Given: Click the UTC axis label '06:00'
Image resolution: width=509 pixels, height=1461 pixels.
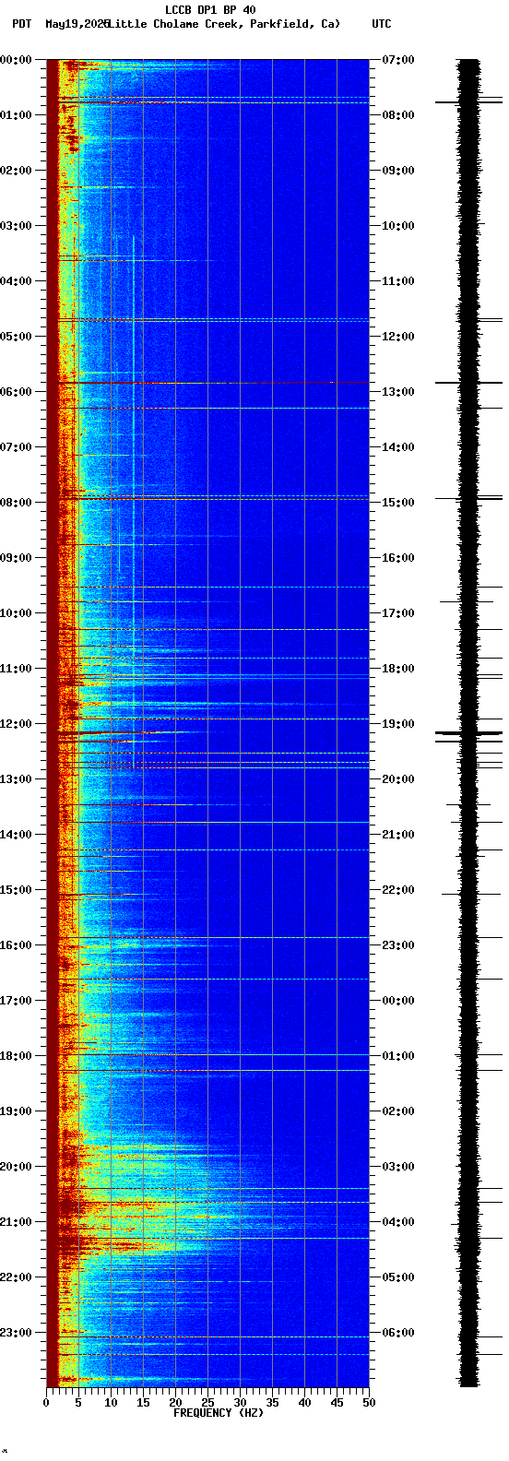Looking at the screenshot, I should tap(398, 1333).
